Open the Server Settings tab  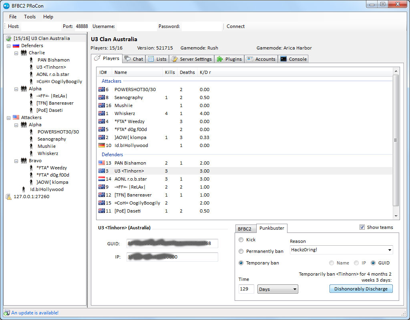pyautogui.click(x=192, y=59)
